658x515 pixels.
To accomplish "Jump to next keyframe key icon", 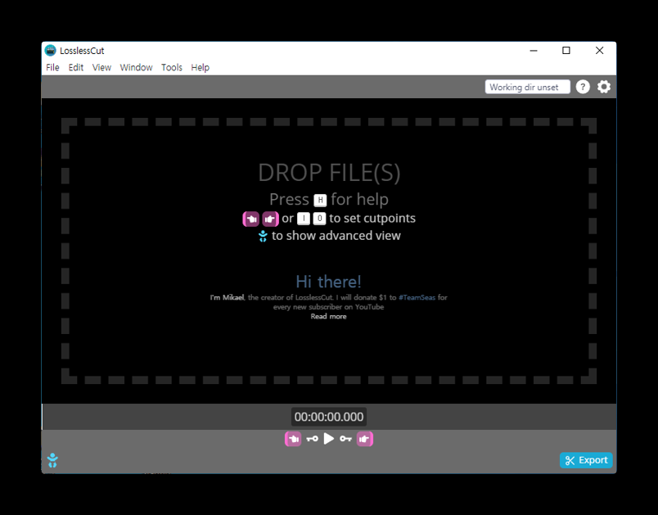I will [x=345, y=439].
